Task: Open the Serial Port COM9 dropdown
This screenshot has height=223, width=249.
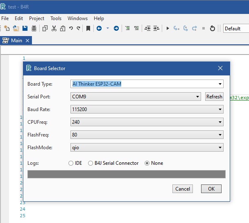Action: click(136, 97)
